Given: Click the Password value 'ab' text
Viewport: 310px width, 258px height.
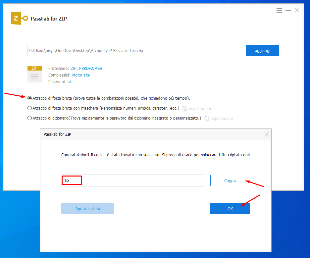Looking at the screenshot, I should (70, 82).
